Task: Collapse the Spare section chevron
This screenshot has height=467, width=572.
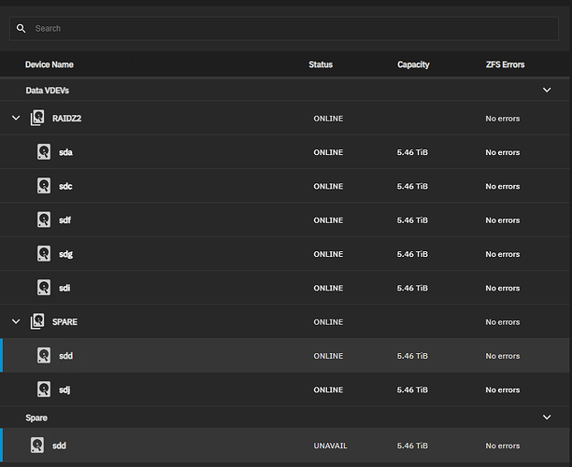Action: [x=547, y=417]
